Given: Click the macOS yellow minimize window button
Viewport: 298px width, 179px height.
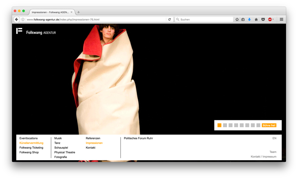Looking at the screenshot, I should pos(19,11).
